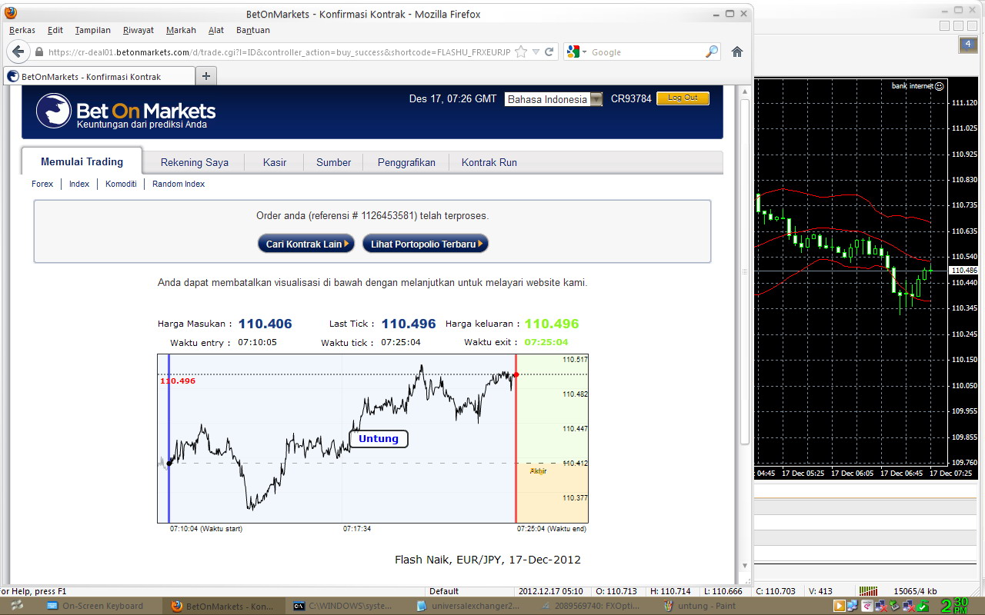Open the Riwayat menu

tap(139, 30)
